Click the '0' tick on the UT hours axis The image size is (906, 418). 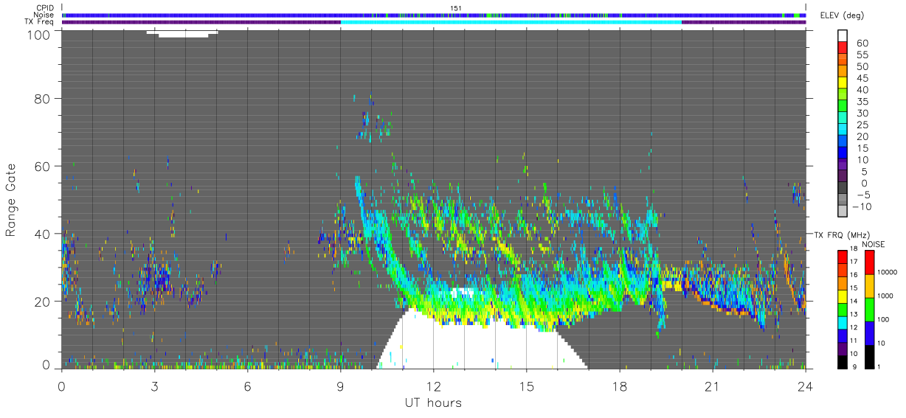[x=61, y=386]
